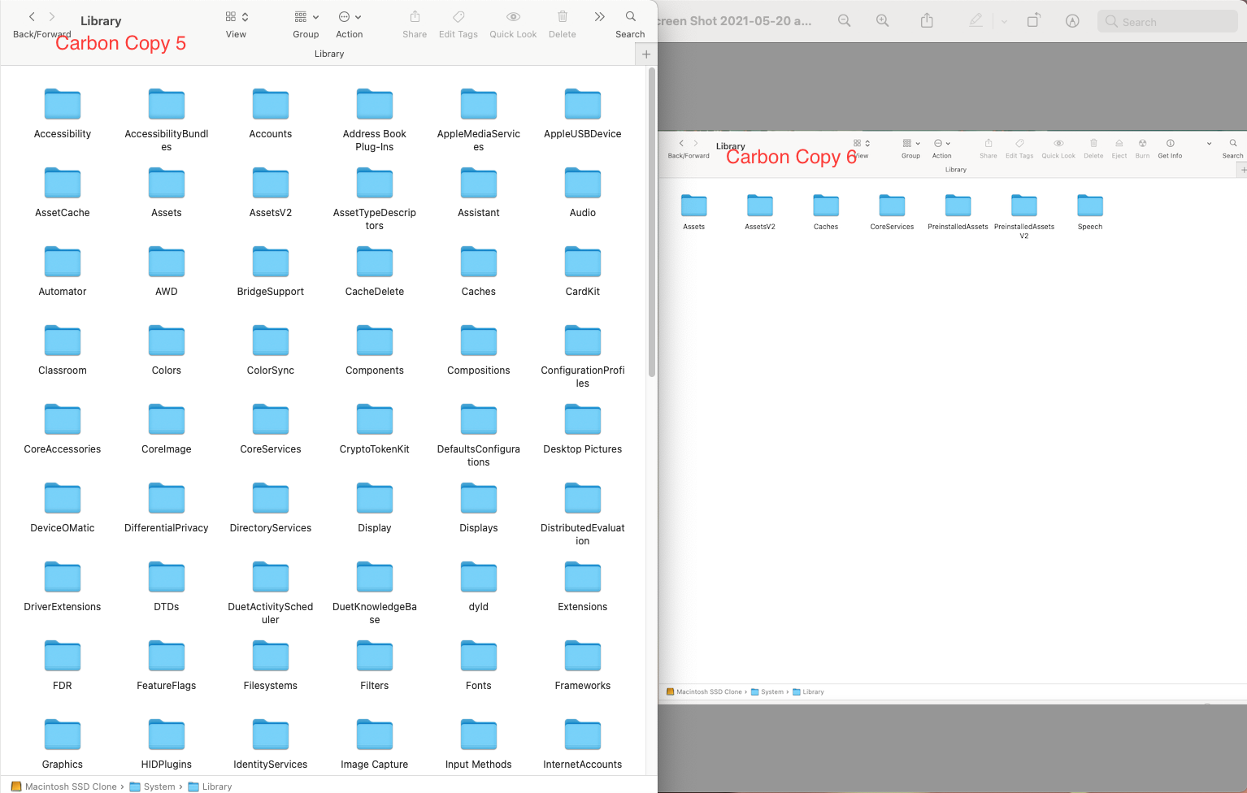
Task: Click the Finder window vertical scrollbar
Action: click(652, 223)
